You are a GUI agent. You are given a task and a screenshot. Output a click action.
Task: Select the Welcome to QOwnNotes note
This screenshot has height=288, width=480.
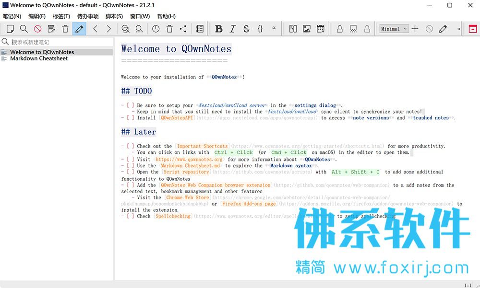click(x=57, y=52)
